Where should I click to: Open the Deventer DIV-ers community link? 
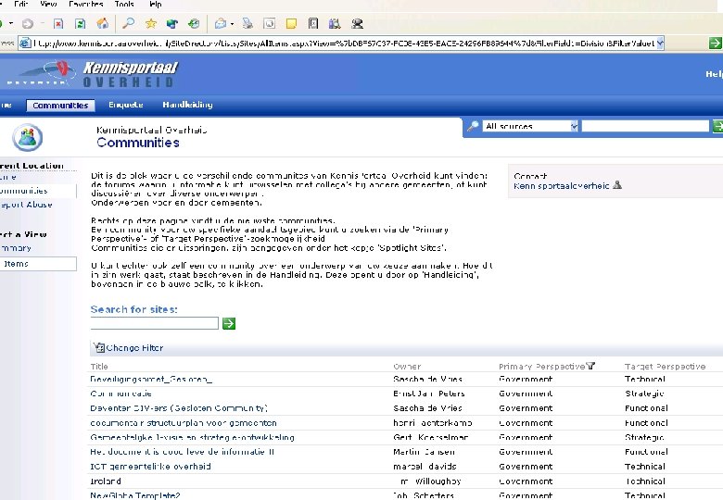pos(179,408)
